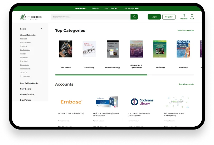
Task: Focus the Search for eBooks field
Action: click(x=90, y=17)
